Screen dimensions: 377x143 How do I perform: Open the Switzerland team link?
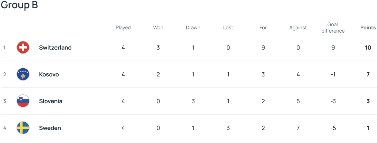(55, 47)
